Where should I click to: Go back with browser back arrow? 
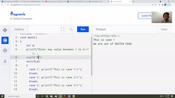2,5
